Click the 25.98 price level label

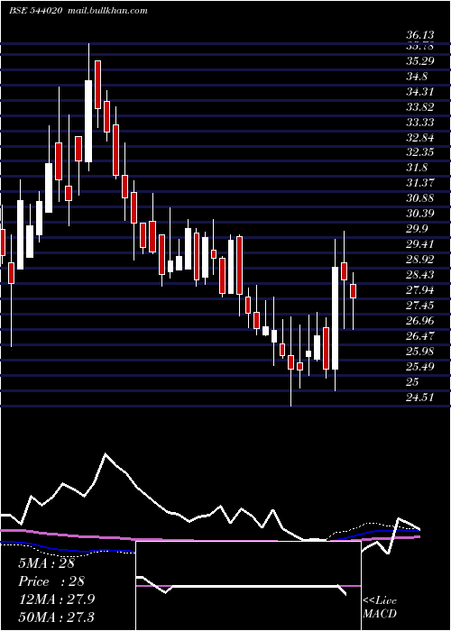click(x=420, y=351)
